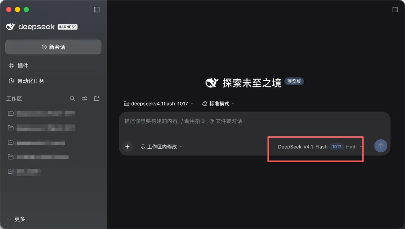Close the window with red button
Image resolution: width=405 pixels, height=229 pixels.
click(x=9, y=9)
